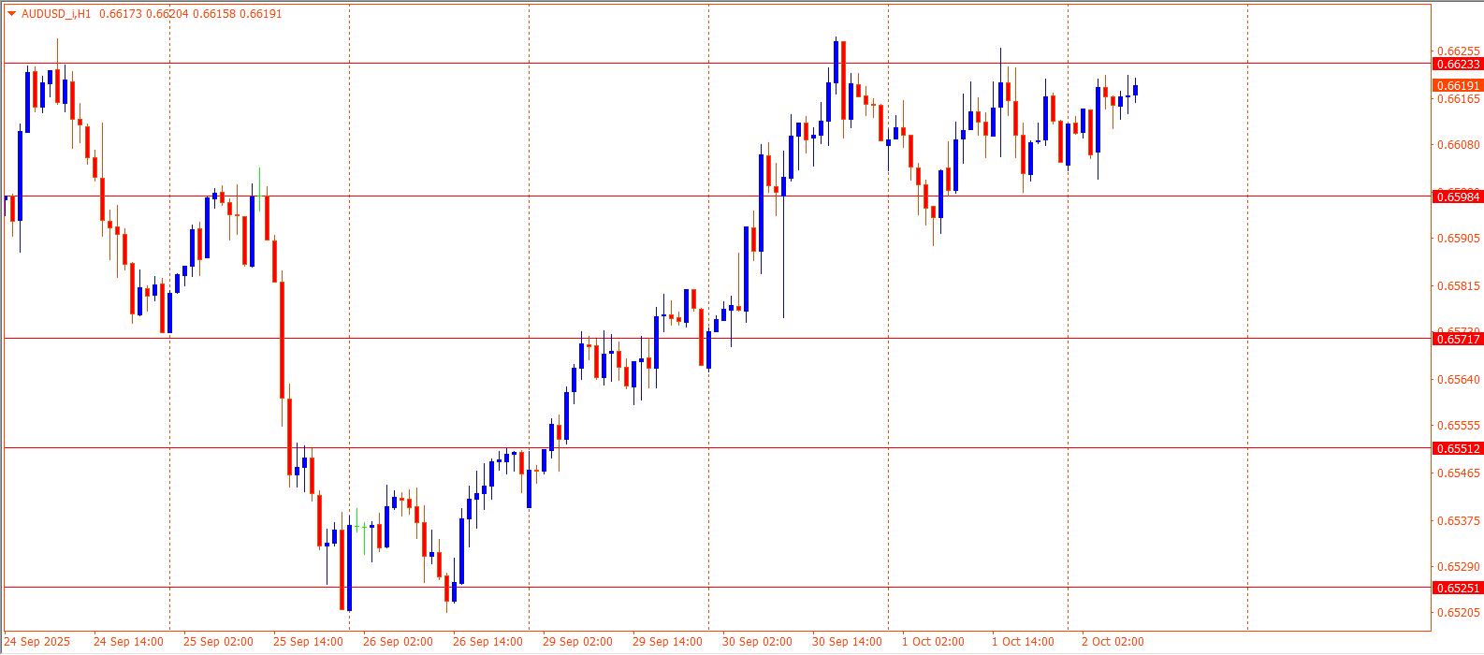The height and width of the screenshot is (655, 1484).
Task: Select the 0.65984 level price tag
Action: pos(1458,196)
